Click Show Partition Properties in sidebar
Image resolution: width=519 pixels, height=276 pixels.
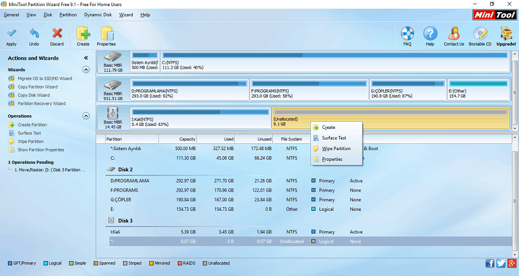[41, 150]
